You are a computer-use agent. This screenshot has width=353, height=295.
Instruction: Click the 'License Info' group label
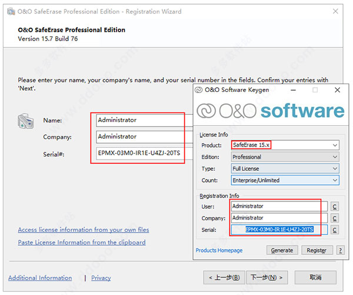[x=214, y=135]
